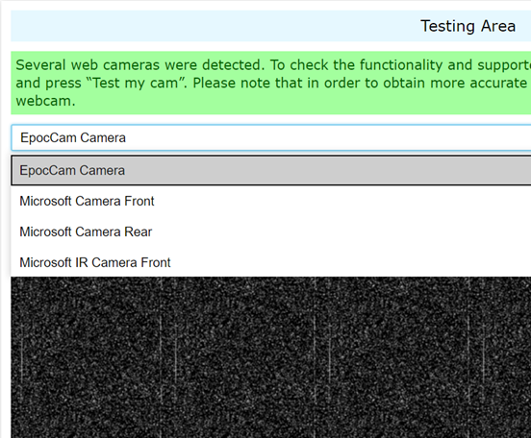
Task: Choose Microsoft Camera Rear option
Action: click(x=271, y=232)
